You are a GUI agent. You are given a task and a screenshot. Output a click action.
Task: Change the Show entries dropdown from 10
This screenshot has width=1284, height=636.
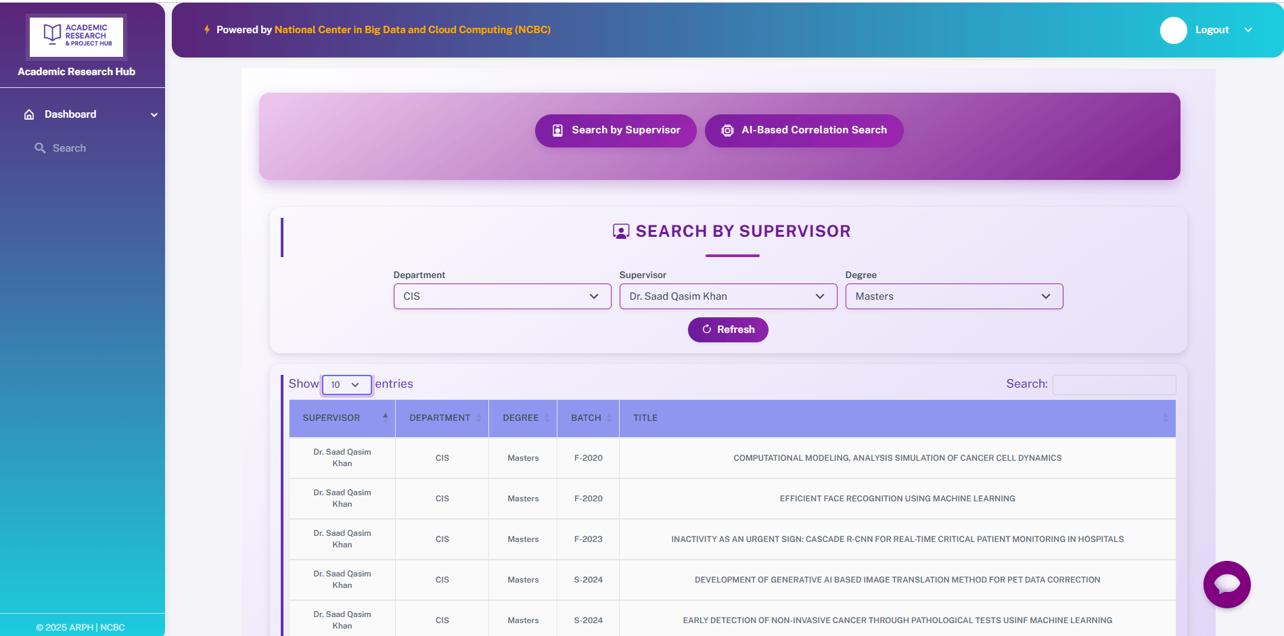coord(346,384)
